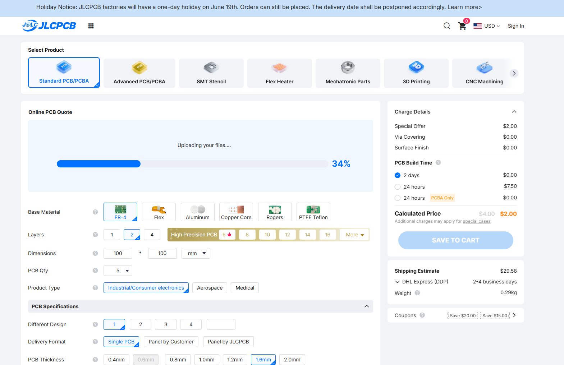This screenshot has width=564, height=365.
Task: Select 1.2mm PCB thickness
Action: click(235, 360)
